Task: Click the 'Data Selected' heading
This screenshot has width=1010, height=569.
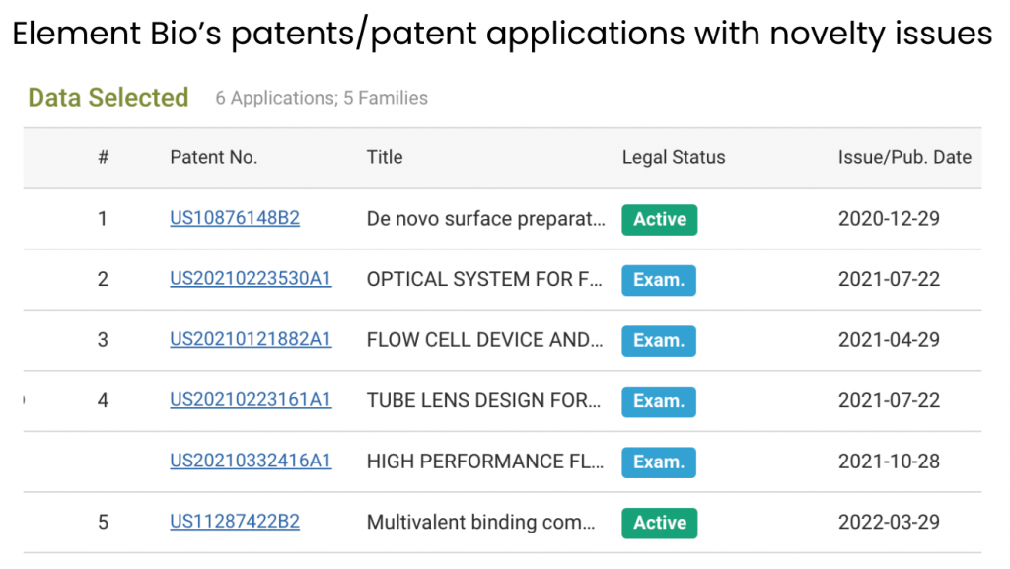Action: pyautogui.click(x=108, y=98)
